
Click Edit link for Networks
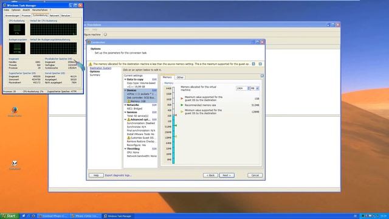tap(154, 105)
